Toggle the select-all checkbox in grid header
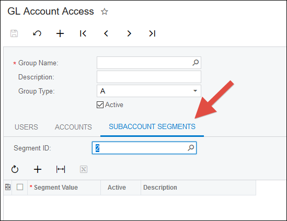This screenshot has width=287, height=221. click(x=20, y=187)
